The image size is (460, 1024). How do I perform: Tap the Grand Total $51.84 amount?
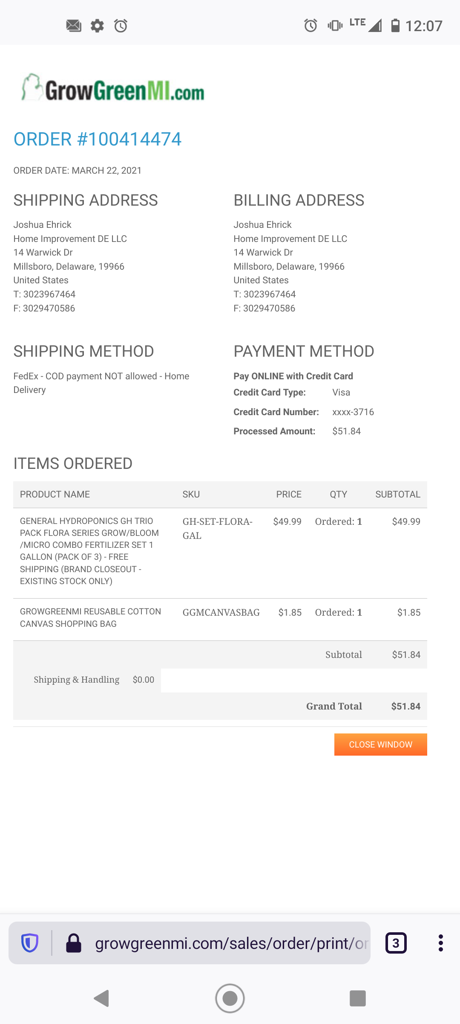tap(405, 706)
